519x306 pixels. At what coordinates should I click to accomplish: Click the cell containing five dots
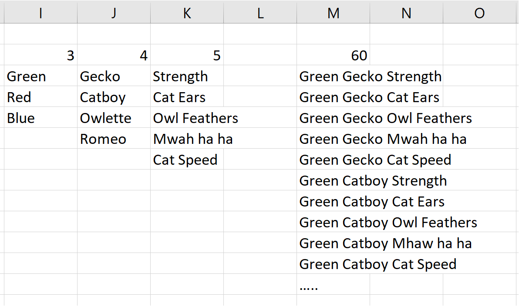coord(334,285)
